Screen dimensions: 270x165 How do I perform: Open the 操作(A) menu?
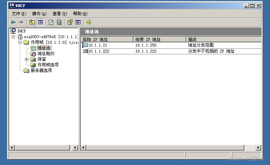(x=39, y=14)
